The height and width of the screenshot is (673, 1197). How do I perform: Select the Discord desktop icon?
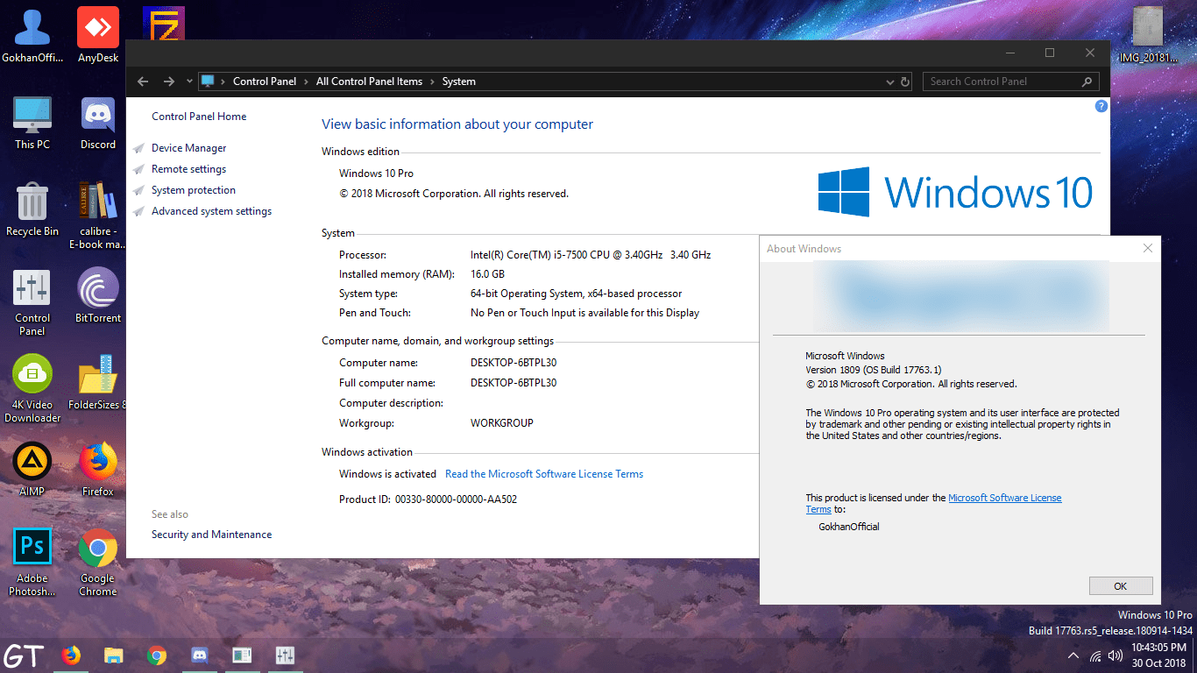tap(98, 123)
